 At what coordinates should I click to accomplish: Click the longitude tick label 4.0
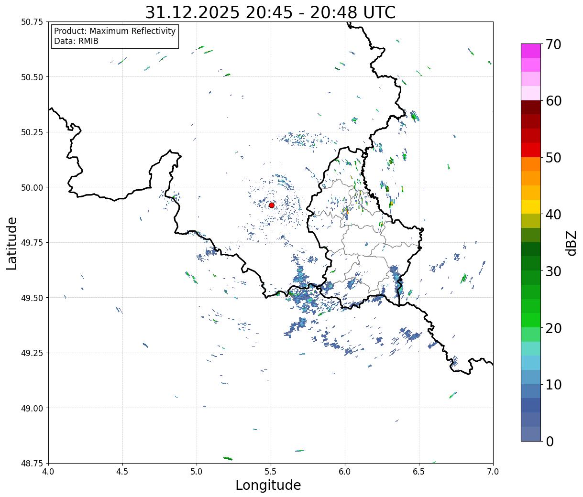tap(48, 472)
